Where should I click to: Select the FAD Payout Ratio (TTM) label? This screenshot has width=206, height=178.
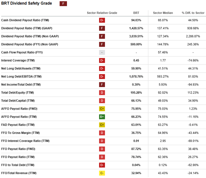pyautogui.click(x=18, y=125)
